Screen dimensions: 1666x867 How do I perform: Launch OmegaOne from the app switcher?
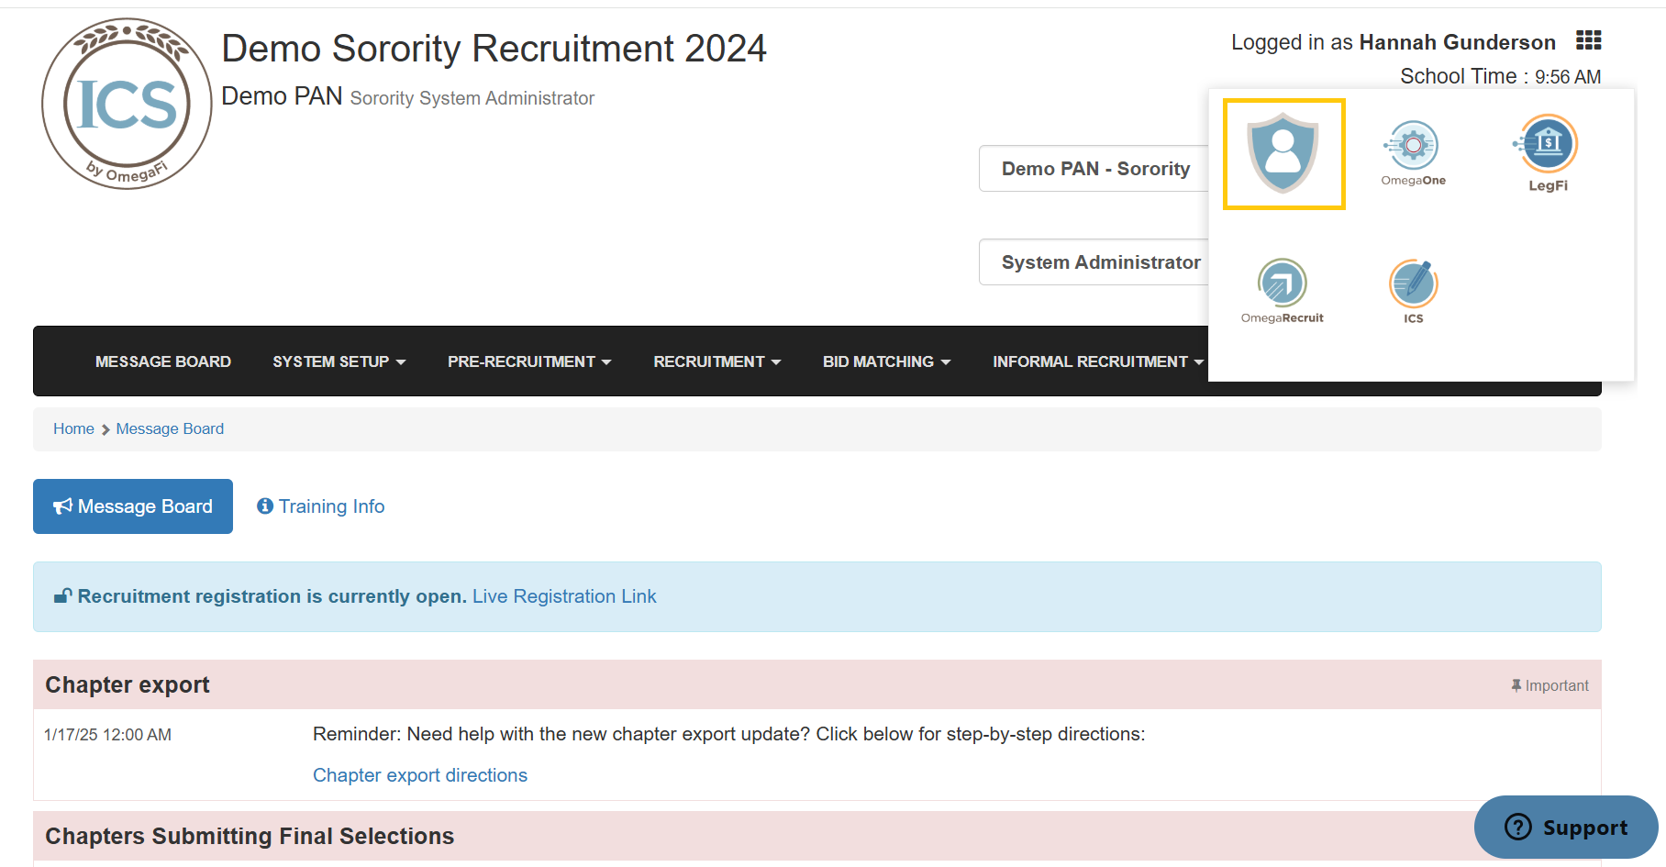coord(1413,152)
